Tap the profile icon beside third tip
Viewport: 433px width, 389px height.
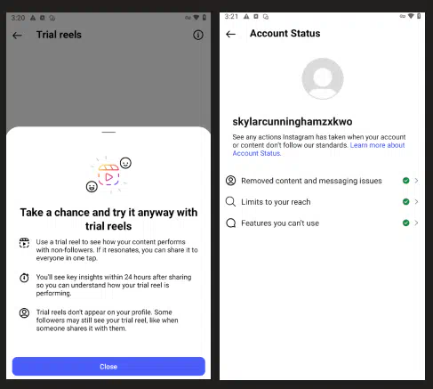tap(24, 313)
